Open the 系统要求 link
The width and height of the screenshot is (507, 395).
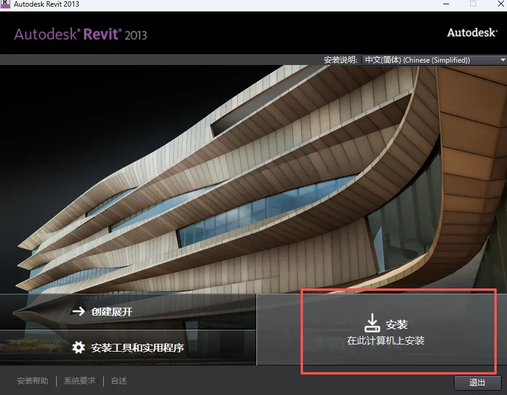[x=80, y=381]
